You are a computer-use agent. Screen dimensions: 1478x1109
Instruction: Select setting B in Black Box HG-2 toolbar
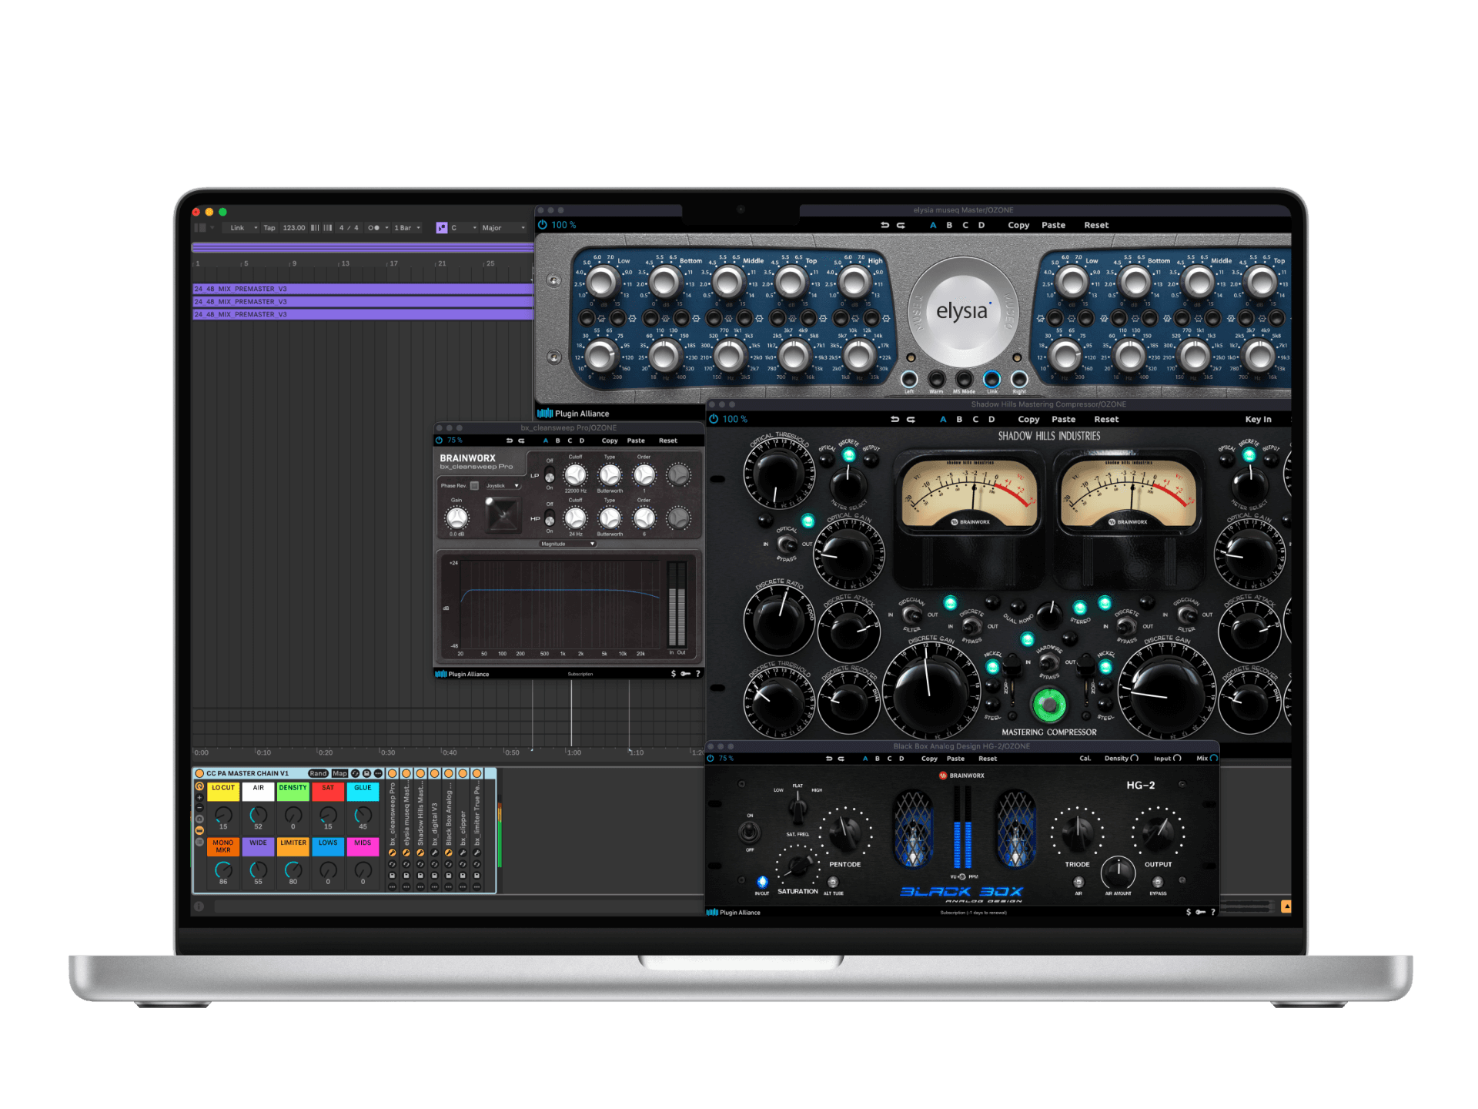click(x=878, y=758)
